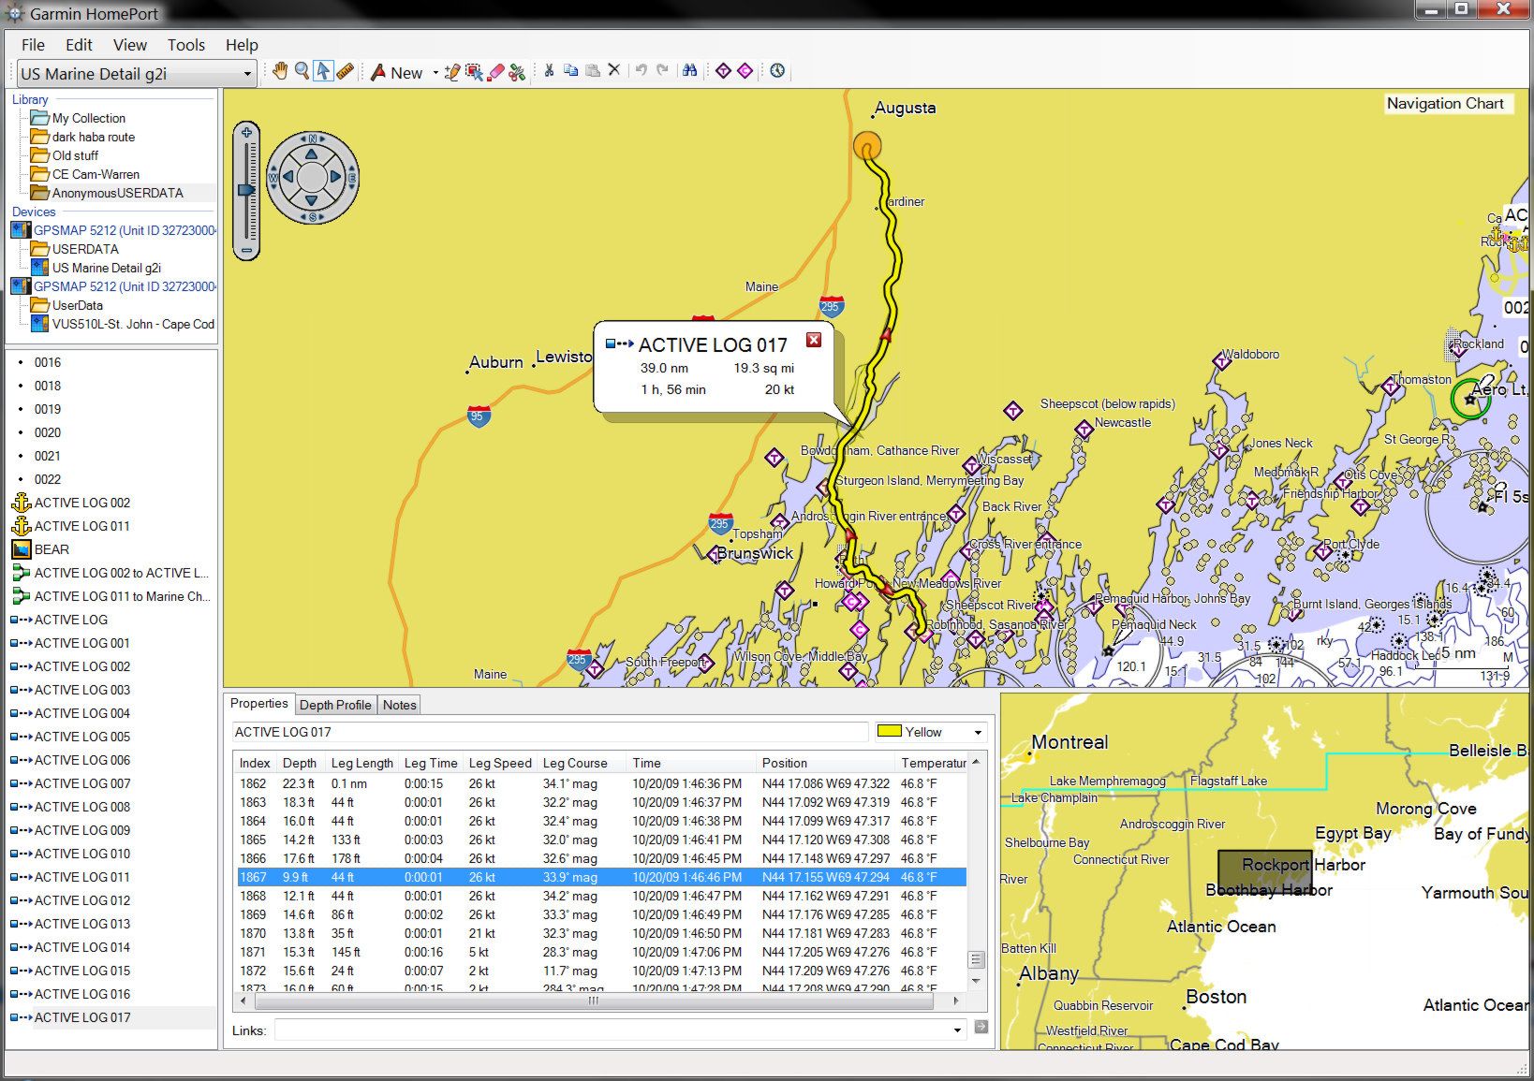Select the Measure ruler tool
Screen dimensions: 1534x1081
tap(345, 71)
